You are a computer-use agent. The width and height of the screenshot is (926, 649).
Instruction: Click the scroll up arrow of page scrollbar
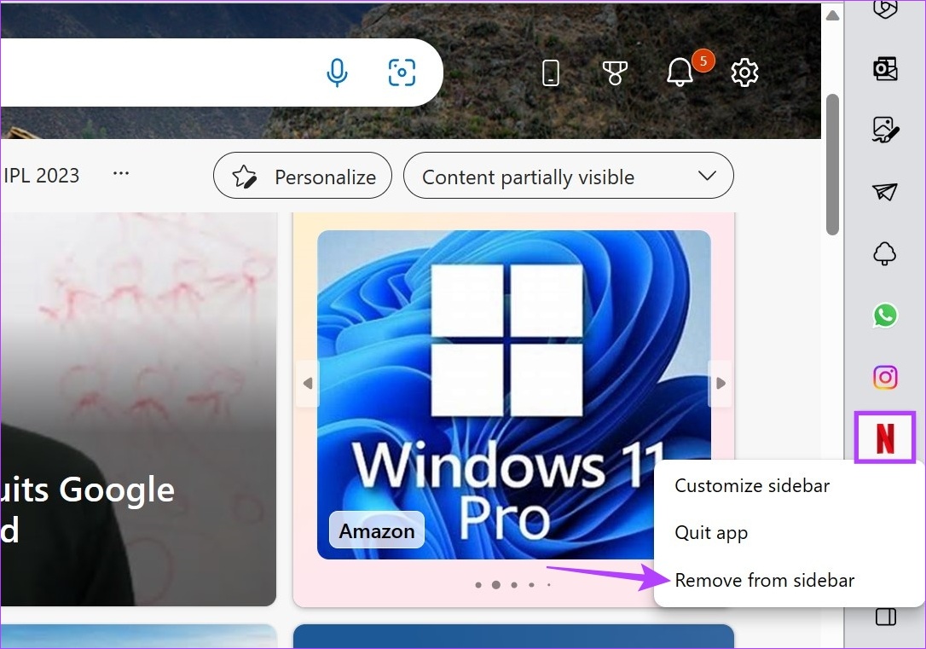(x=832, y=15)
